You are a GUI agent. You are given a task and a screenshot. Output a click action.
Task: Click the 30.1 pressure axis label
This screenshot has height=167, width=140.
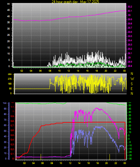(130, 11)
